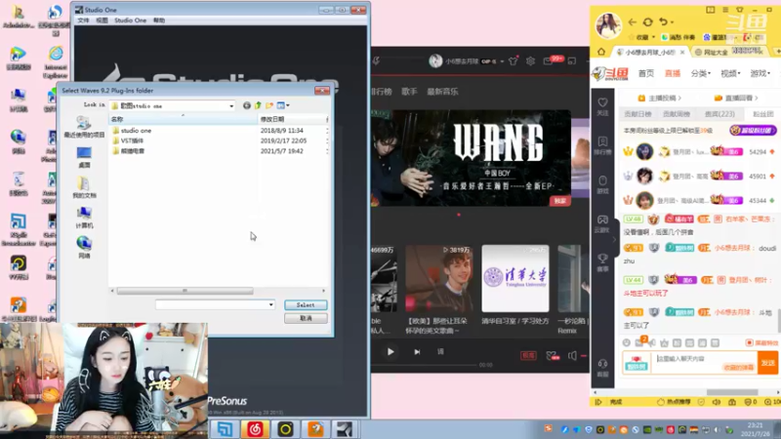Click the 直播回看 link
The width and height of the screenshot is (781, 439).
point(736,99)
